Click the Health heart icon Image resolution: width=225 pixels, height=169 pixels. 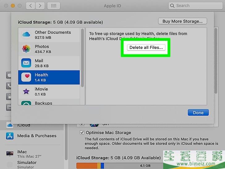tap(26, 77)
